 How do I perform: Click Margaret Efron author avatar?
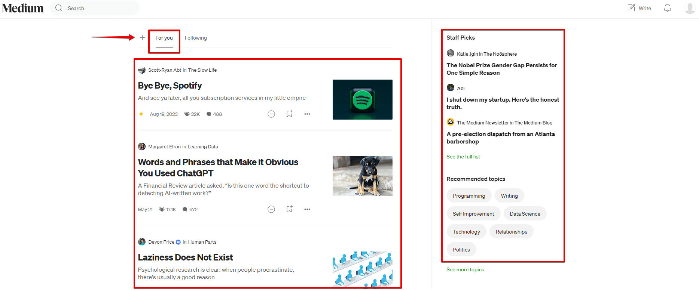point(142,146)
